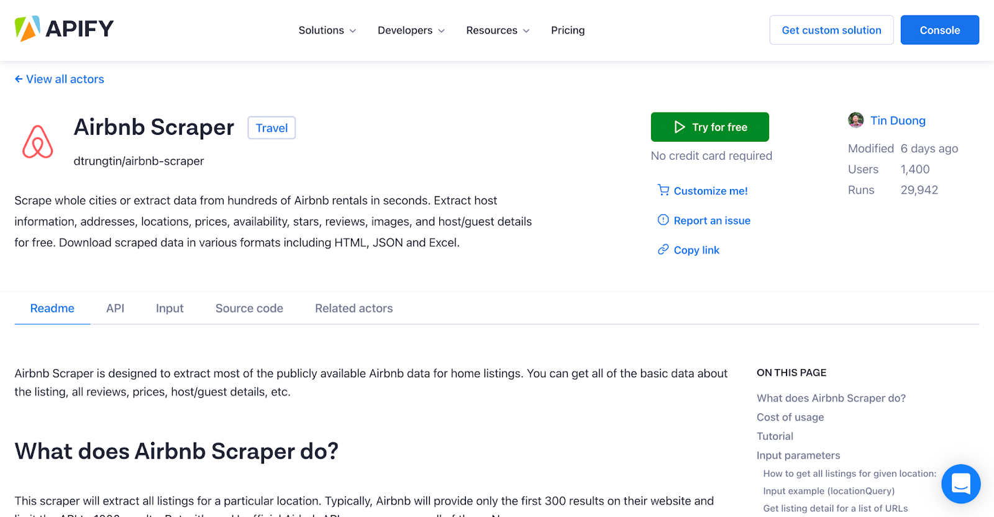Click the 'No credit card required' text
The height and width of the screenshot is (517, 994).
coord(711,156)
